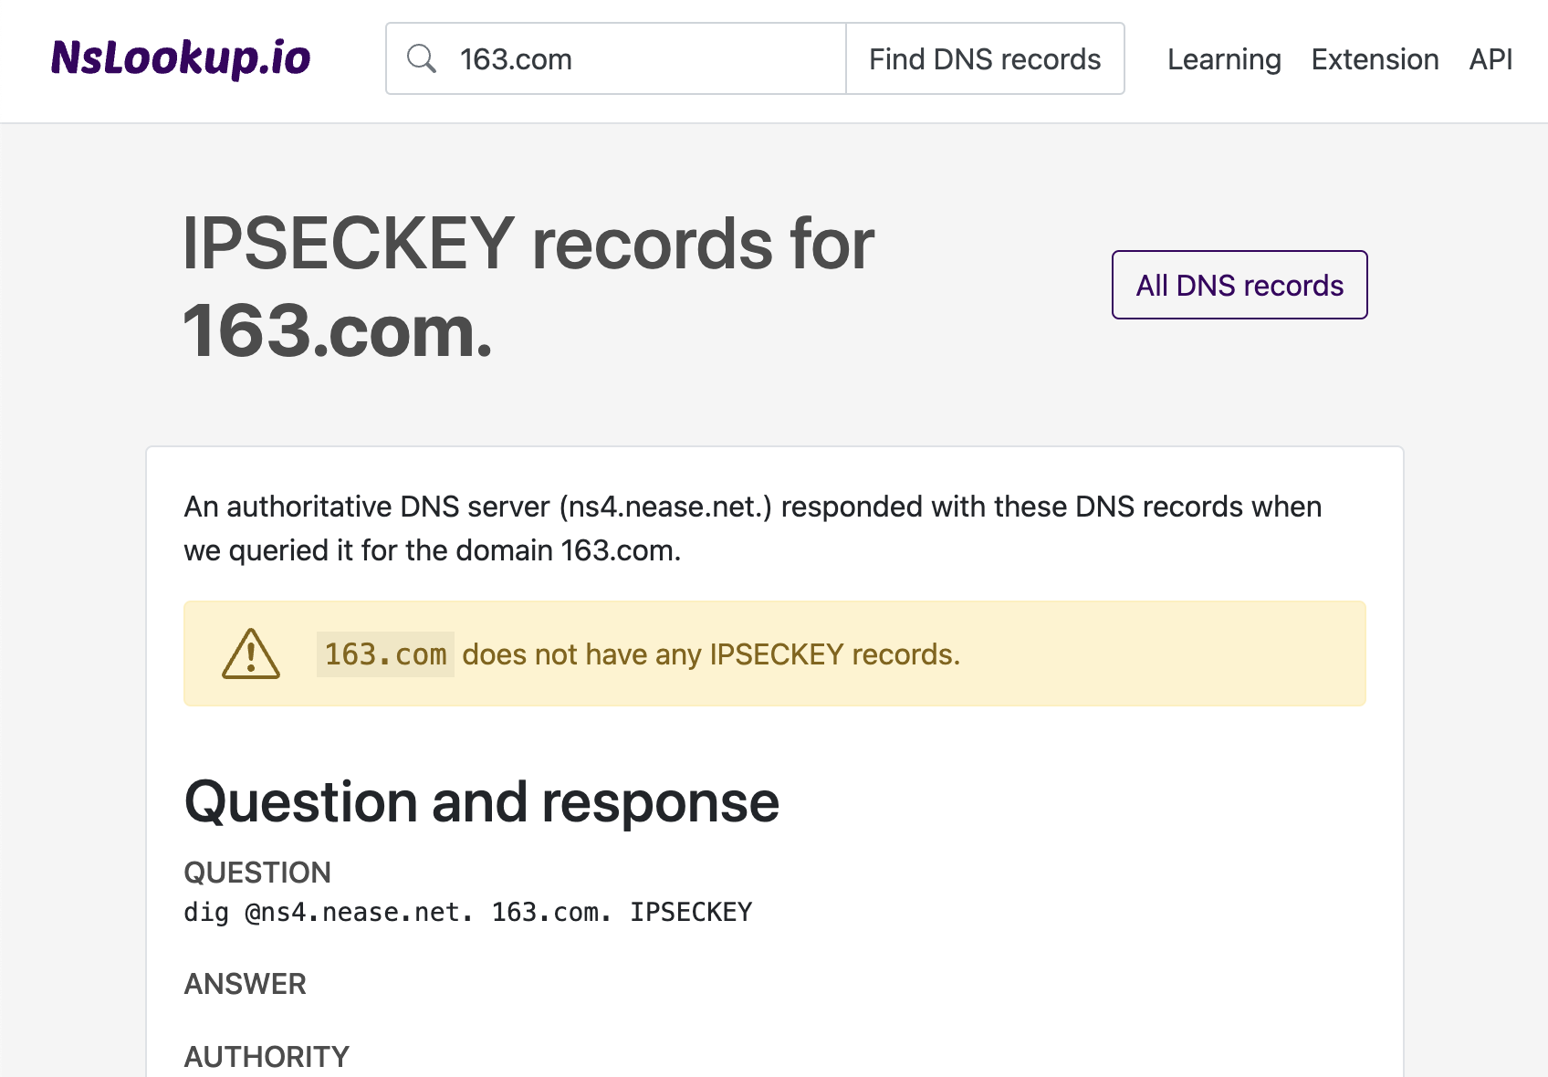The height and width of the screenshot is (1077, 1548).
Task: Open the Learning page
Action: (1223, 59)
